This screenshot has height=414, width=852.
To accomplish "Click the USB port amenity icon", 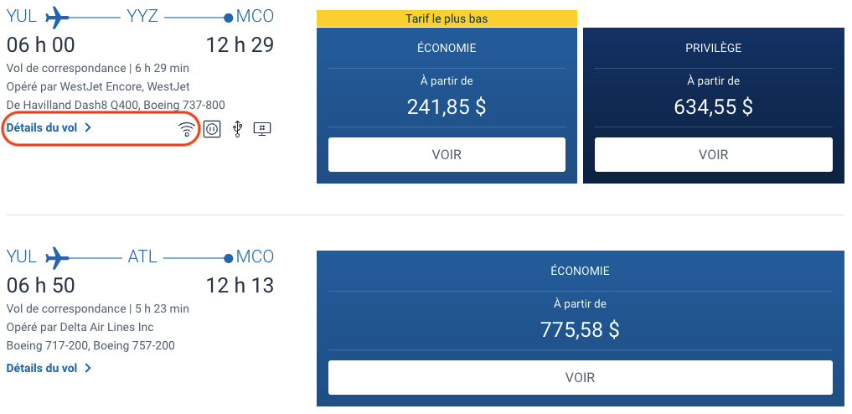I will (237, 129).
